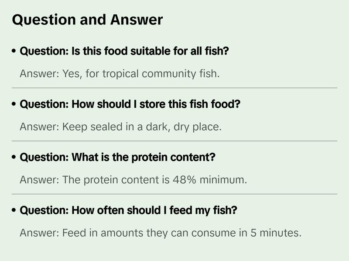
Task: Click the answer about keeping food sealed
Action: point(120,127)
